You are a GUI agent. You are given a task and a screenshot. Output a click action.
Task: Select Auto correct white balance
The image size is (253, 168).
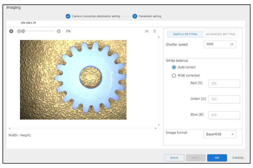pos(174,67)
